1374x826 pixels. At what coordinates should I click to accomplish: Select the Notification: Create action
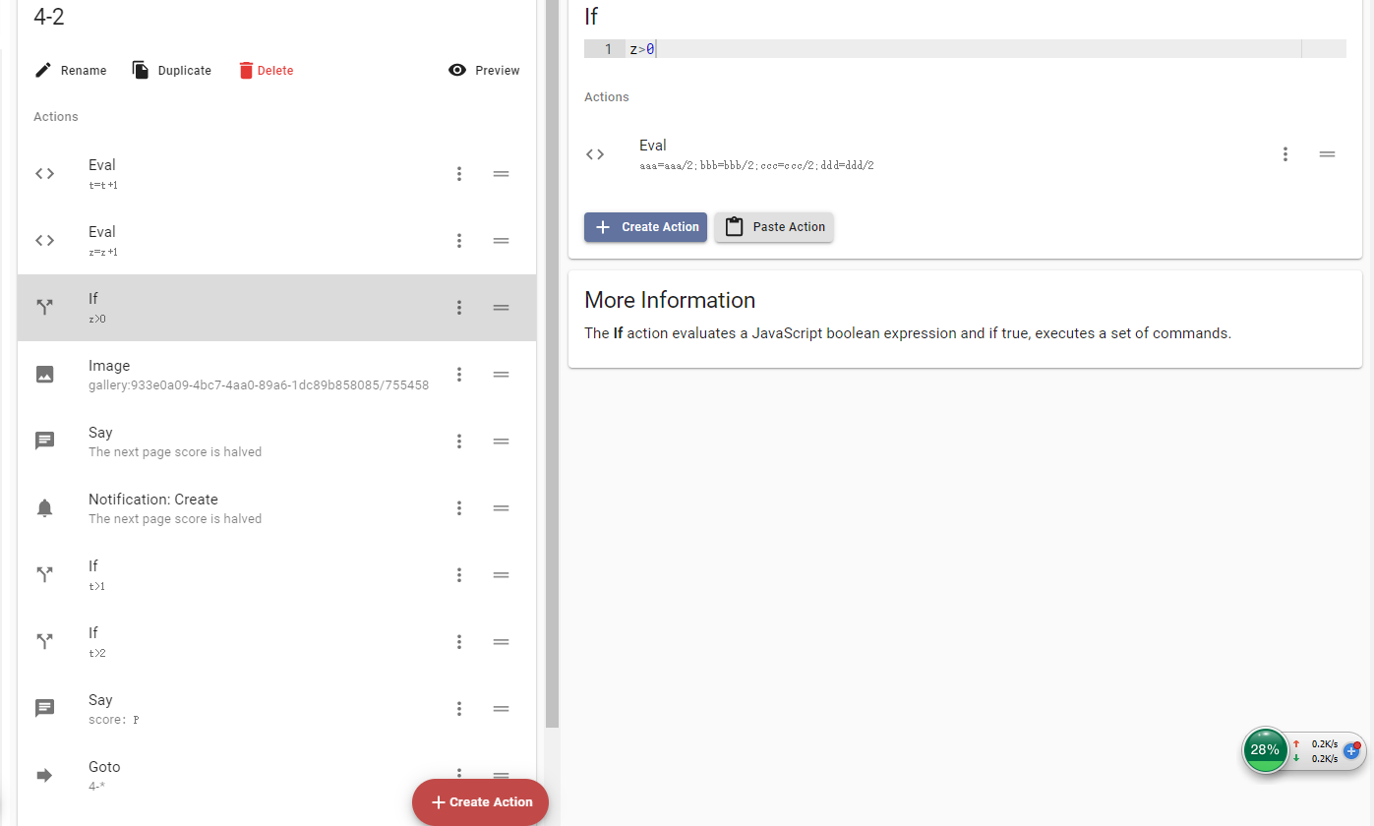(276, 508)
